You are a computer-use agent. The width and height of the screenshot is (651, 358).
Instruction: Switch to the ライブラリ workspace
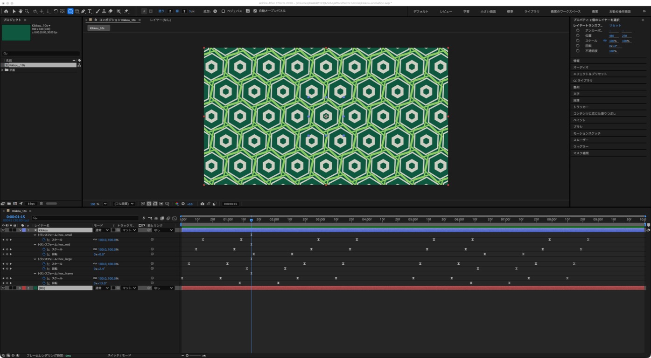(532, 11)
